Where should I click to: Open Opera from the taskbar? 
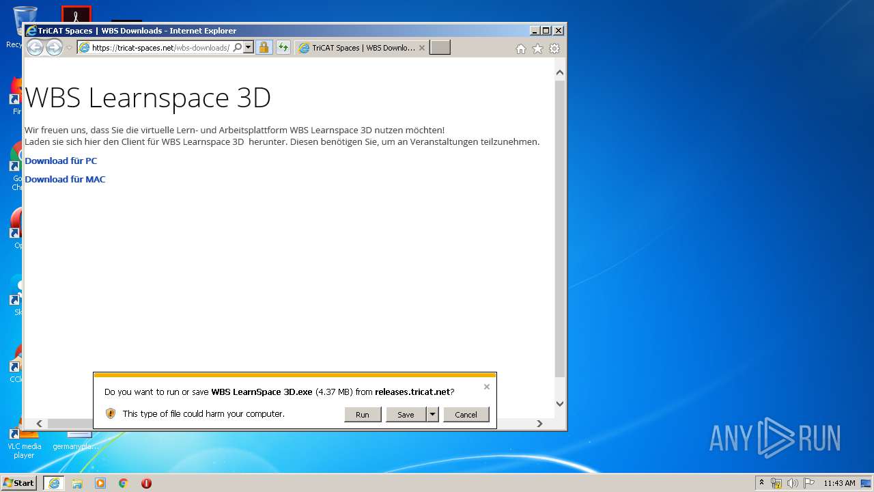point(146,483)
